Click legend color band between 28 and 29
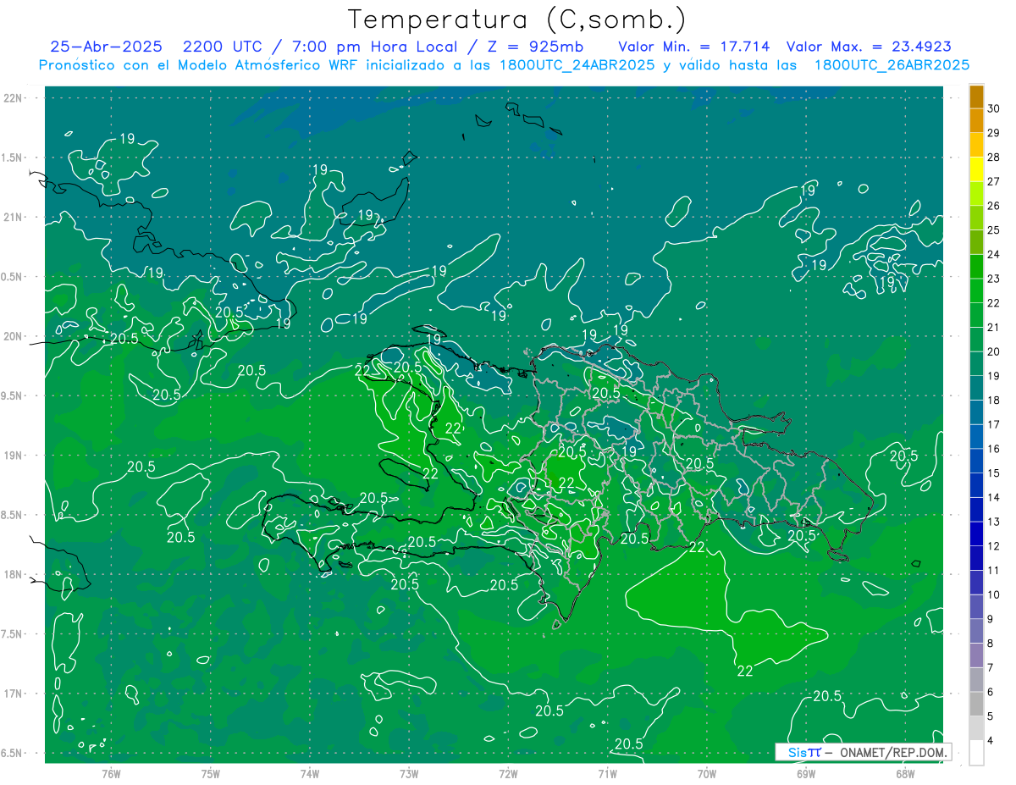1016x785 pixels. tap(976, 145)
